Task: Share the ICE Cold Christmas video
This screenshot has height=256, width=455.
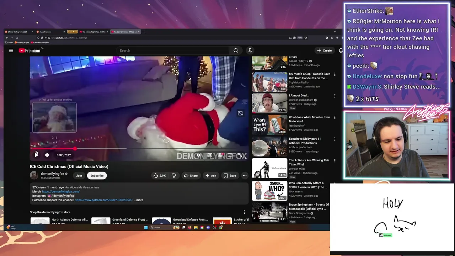Action: (191, 176)
